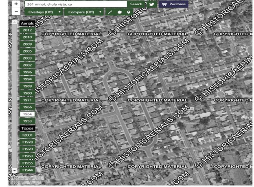Select the T1955 topo map
254x187 pixels.
[27, 163]
